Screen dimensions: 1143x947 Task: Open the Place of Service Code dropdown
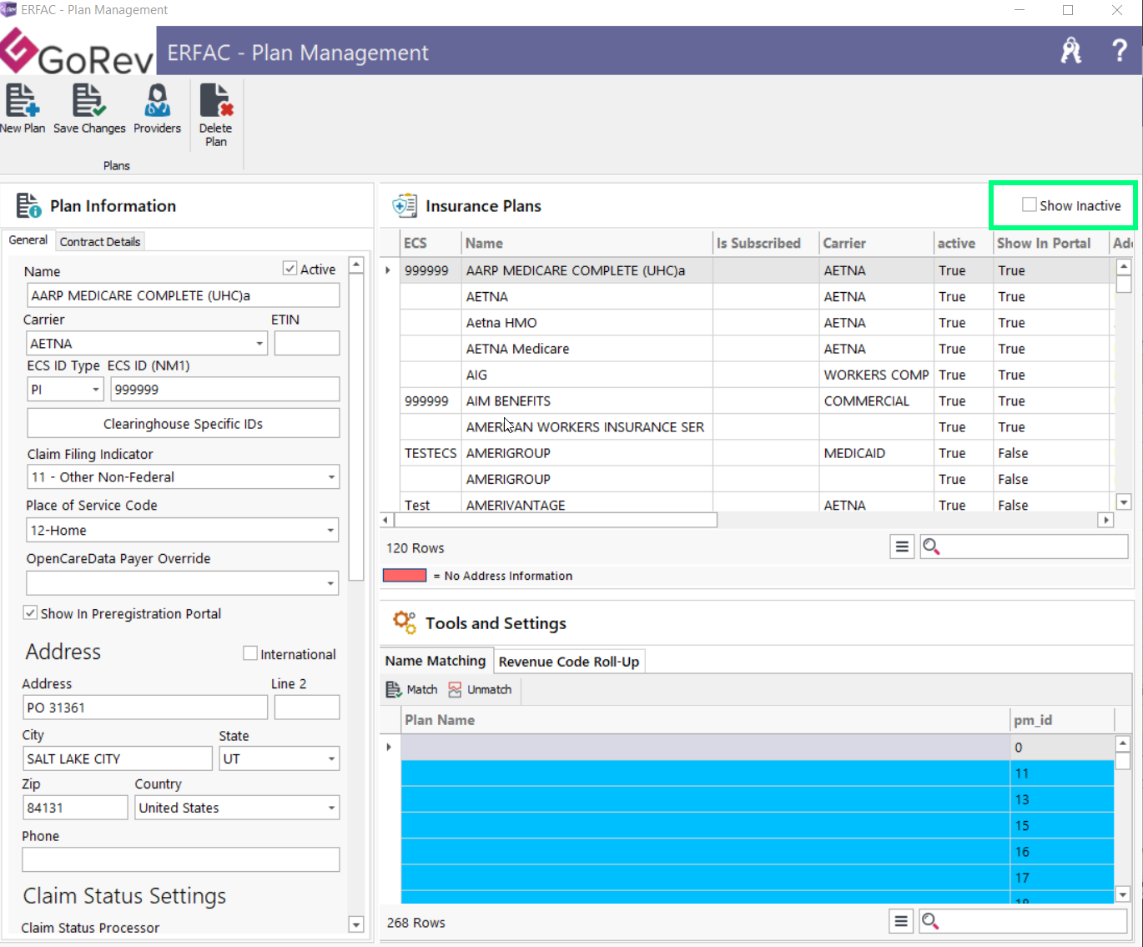coord(331,531)
